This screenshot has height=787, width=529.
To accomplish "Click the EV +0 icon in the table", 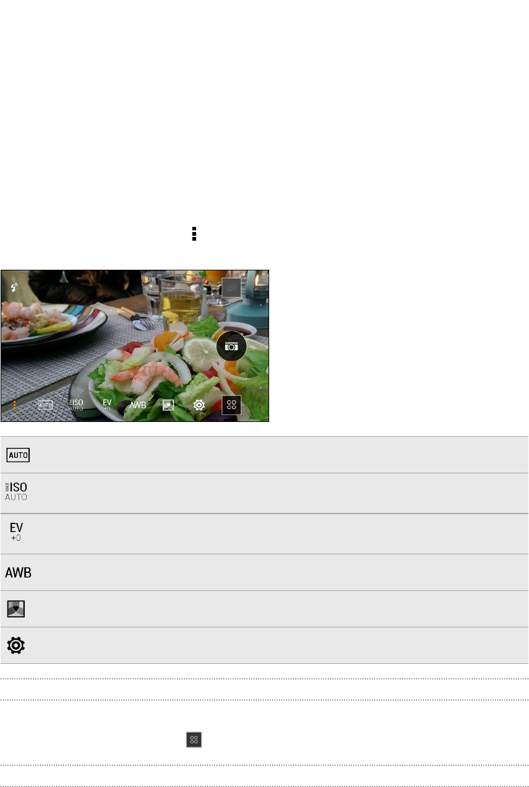I will tap(16, 532).
